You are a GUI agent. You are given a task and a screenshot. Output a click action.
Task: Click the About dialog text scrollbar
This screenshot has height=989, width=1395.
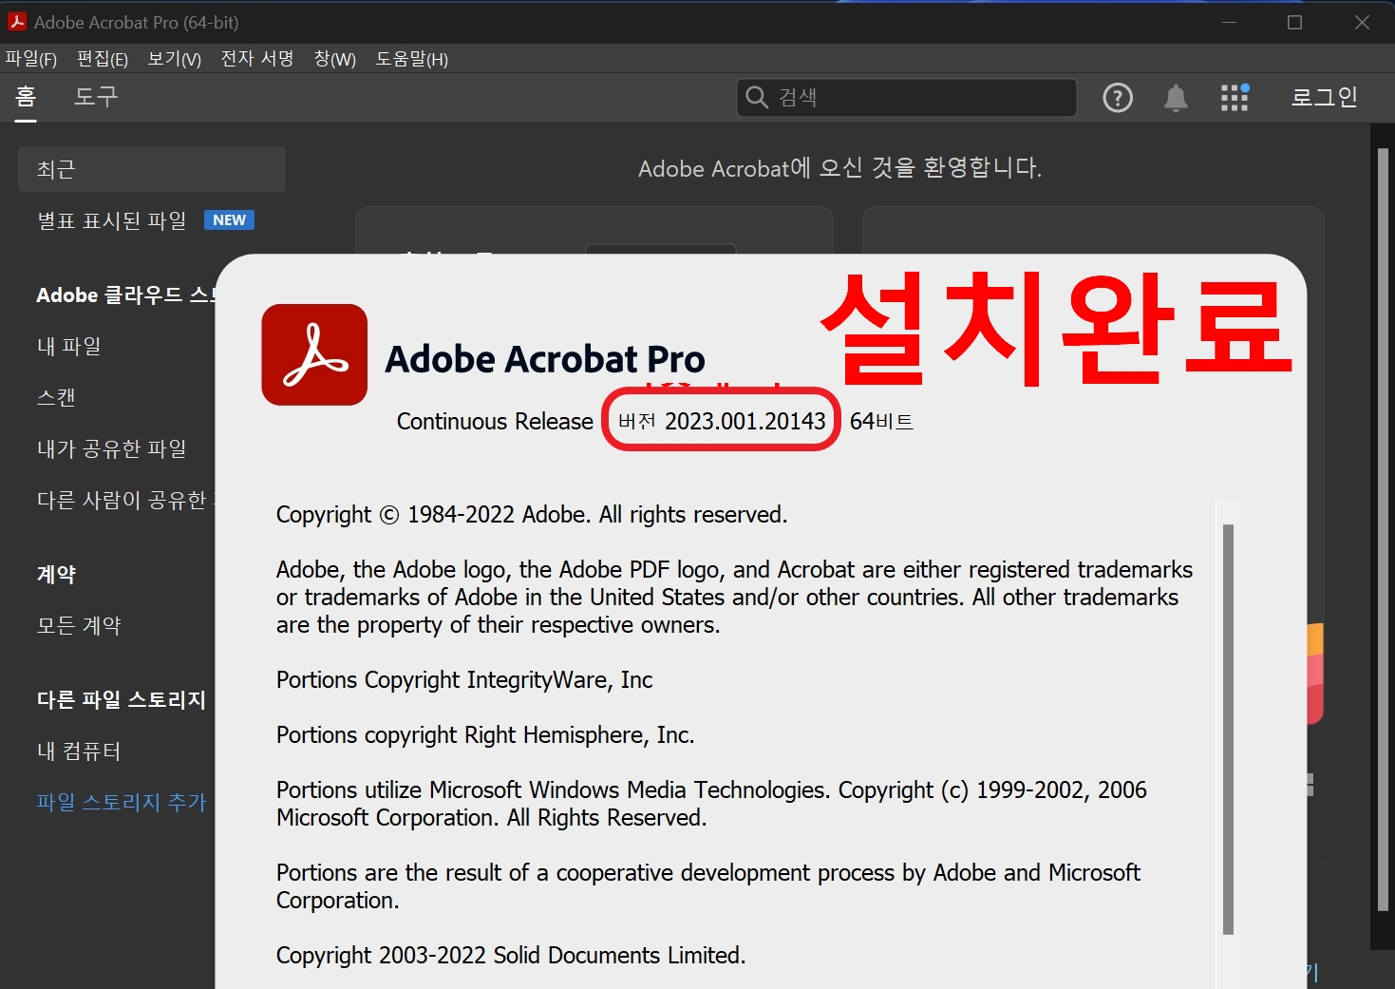[x=1228, y=729]
